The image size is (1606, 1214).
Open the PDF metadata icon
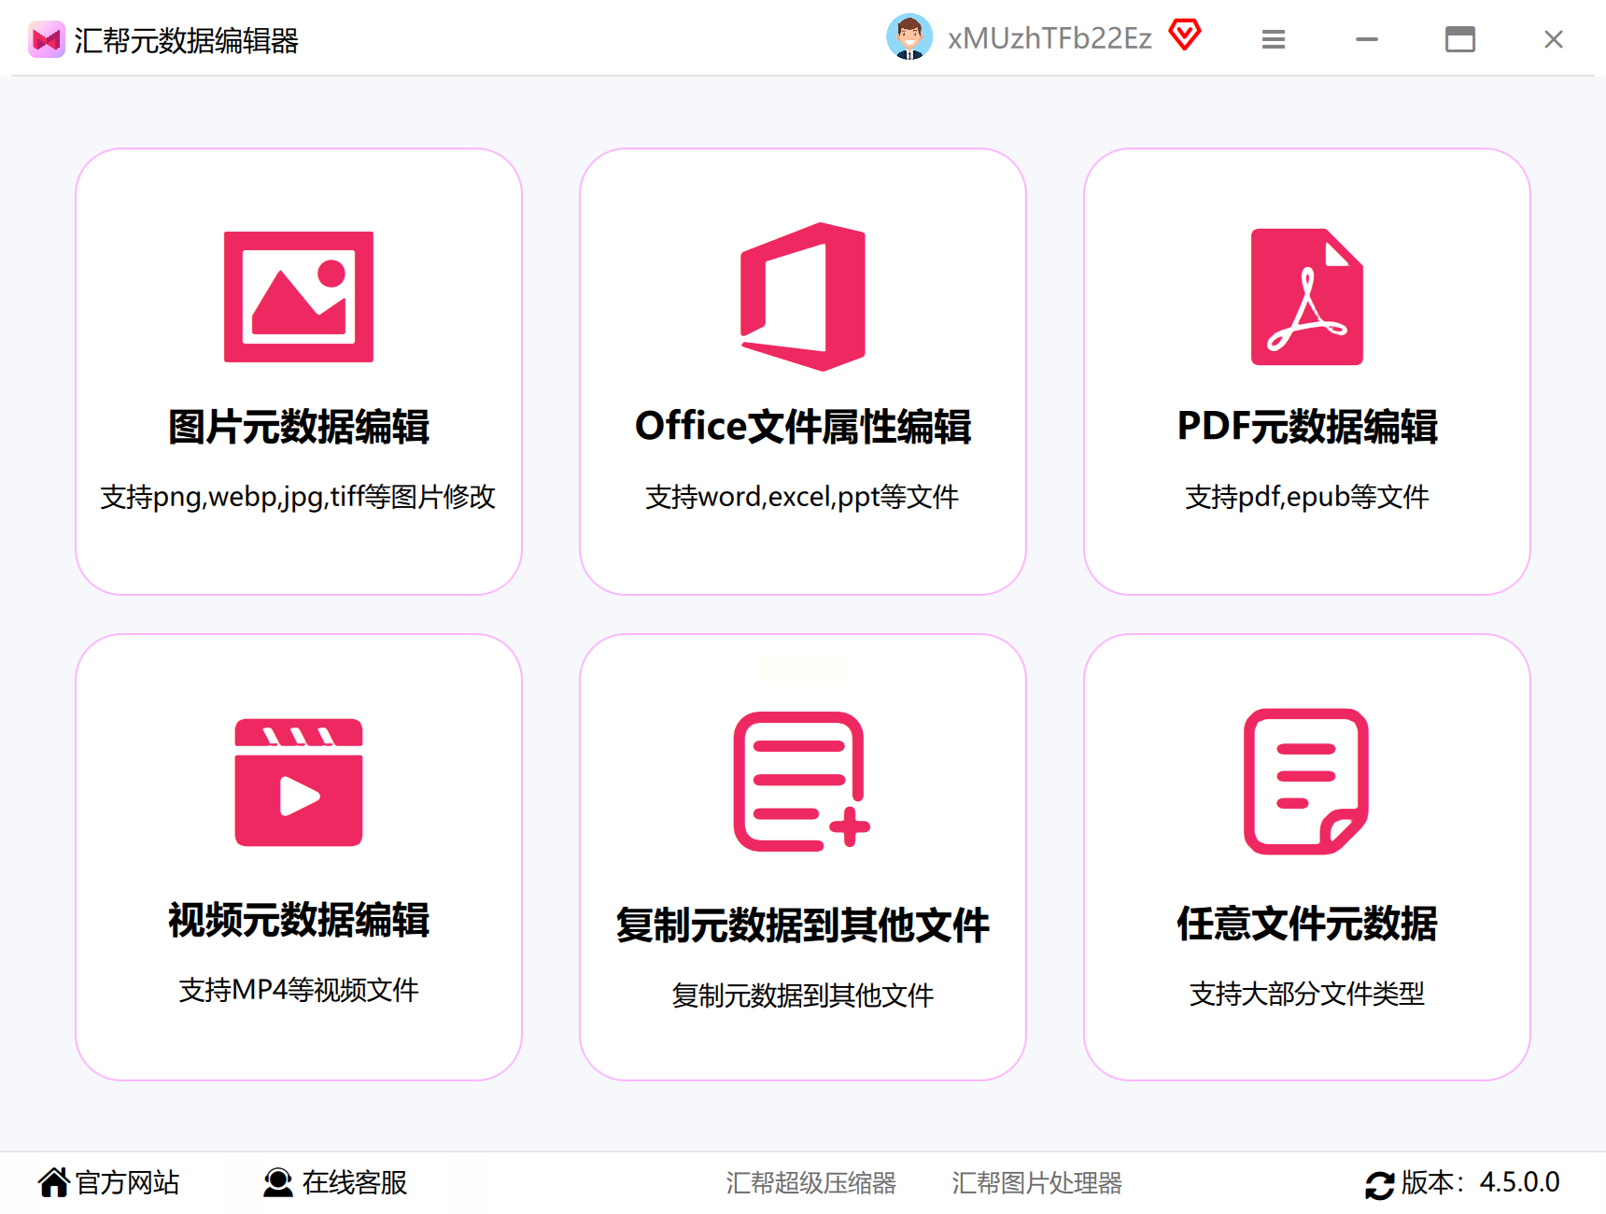point(1307,297)
